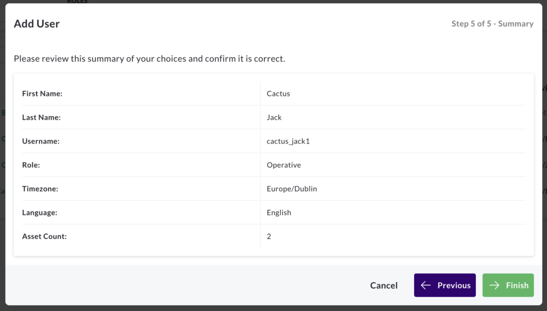Select the First Name value Cactus
Image resolution: width=547 pixels, height=311 pixels.
(x=278, y=93)
